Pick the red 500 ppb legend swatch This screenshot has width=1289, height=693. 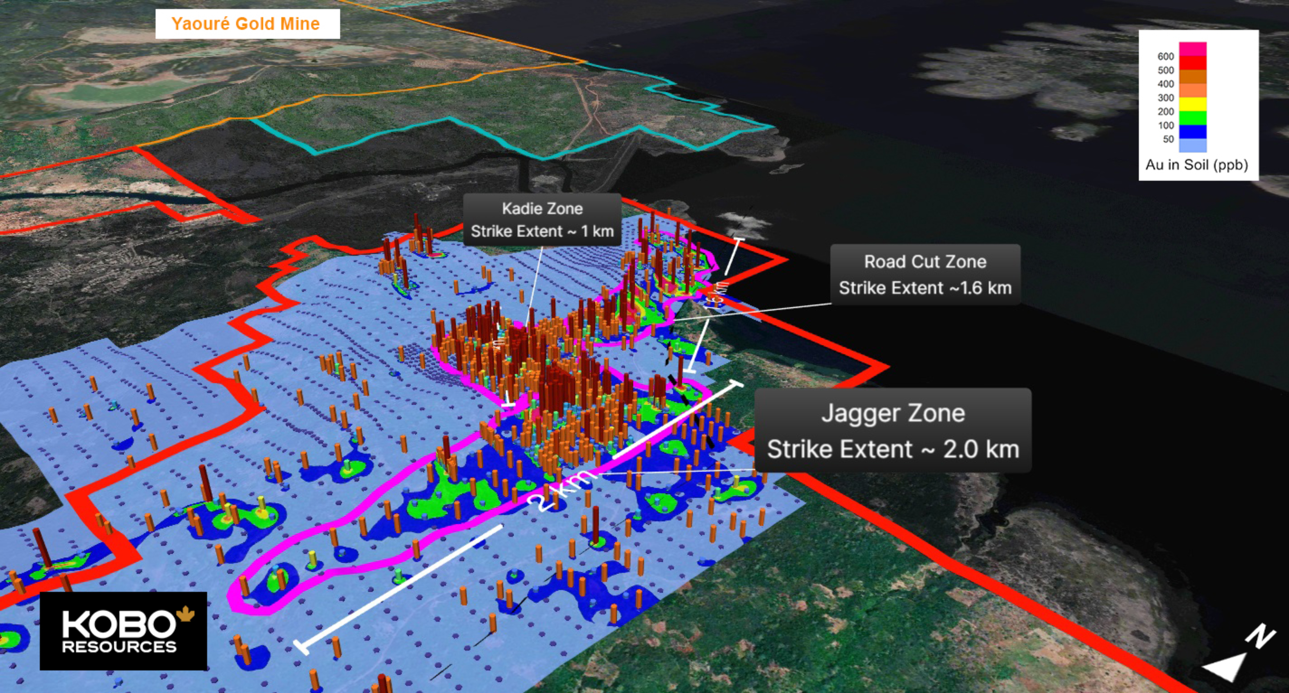pos(1193,63)
